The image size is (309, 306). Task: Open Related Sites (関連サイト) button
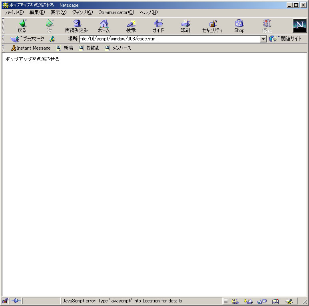point(285,39)
